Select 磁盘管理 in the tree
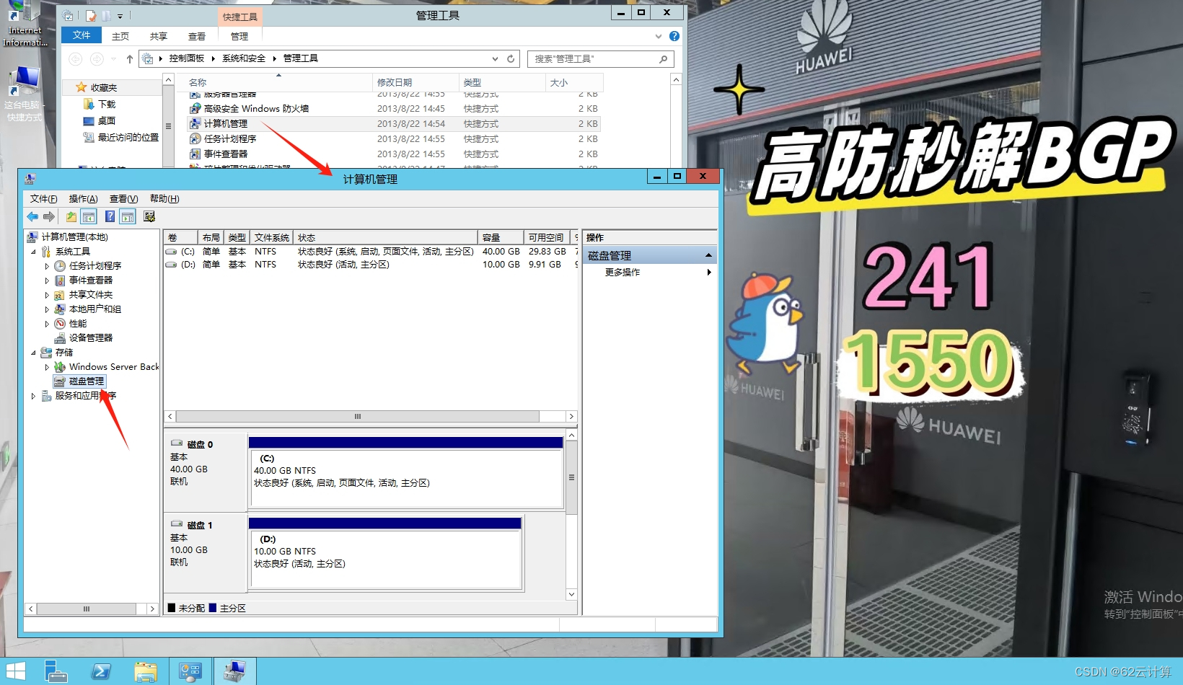This screenshot has height=685, width=1183. [87, 381]
